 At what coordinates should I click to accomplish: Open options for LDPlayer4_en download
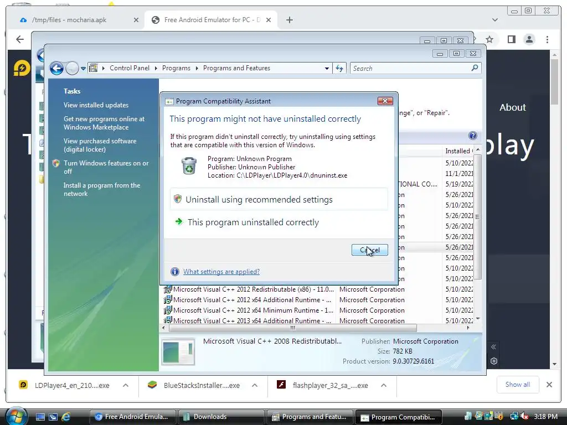coord(126,385)
